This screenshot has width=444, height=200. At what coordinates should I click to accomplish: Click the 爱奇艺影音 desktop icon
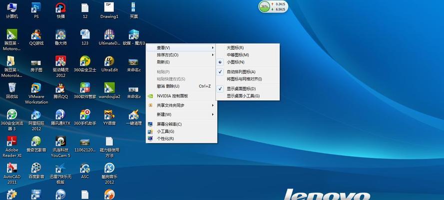click(36, 141)
